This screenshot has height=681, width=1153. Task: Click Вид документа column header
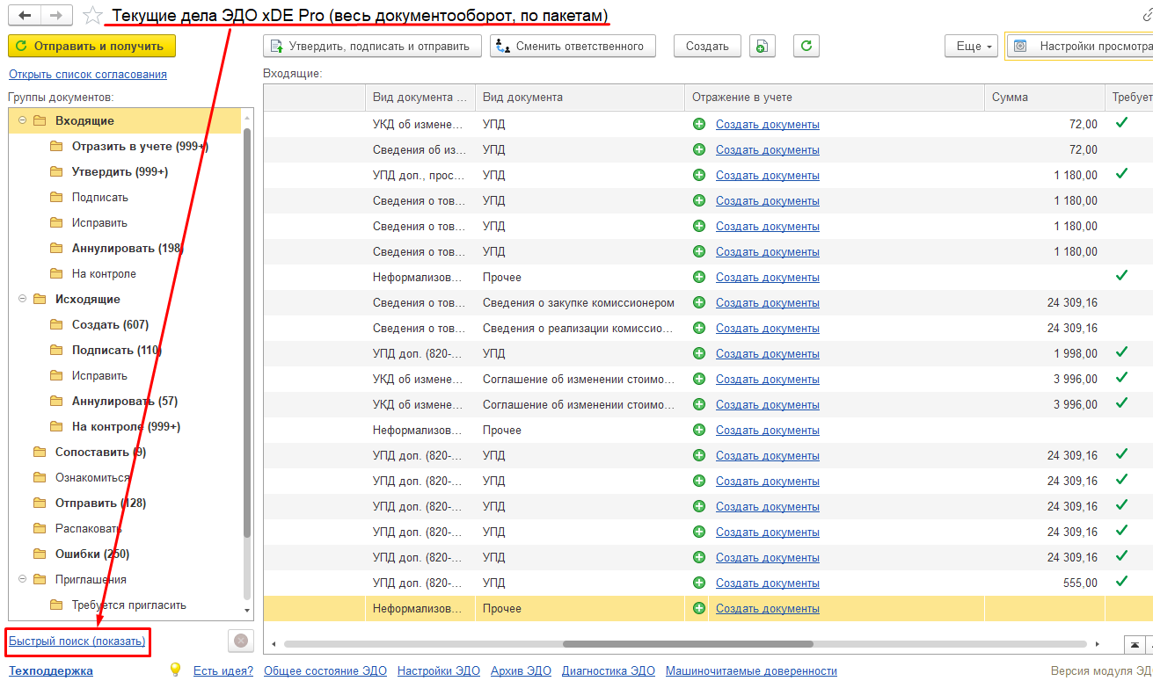pos(580,97)
